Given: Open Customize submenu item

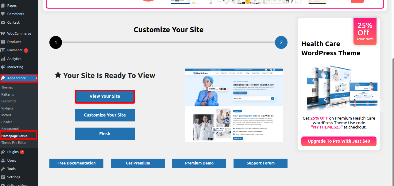Looking at the screenshot, I should pyautogui.click(x=9, y=101).
